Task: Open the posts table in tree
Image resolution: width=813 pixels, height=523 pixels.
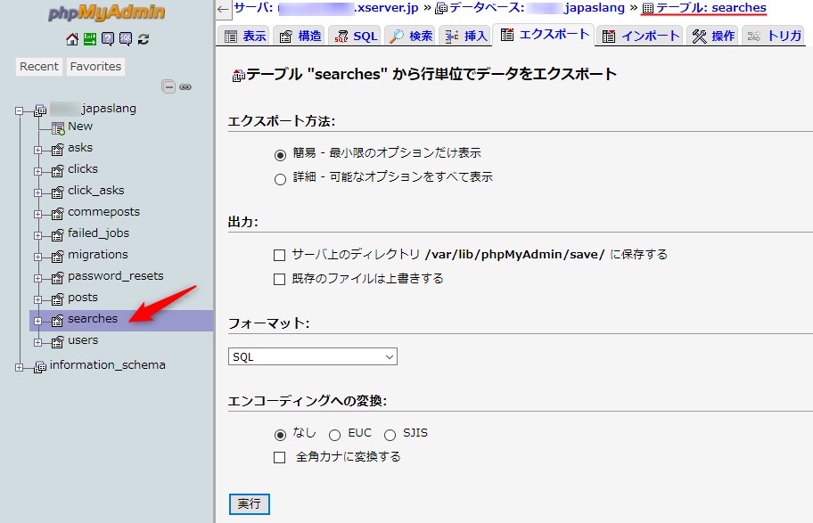Action: 83,298
